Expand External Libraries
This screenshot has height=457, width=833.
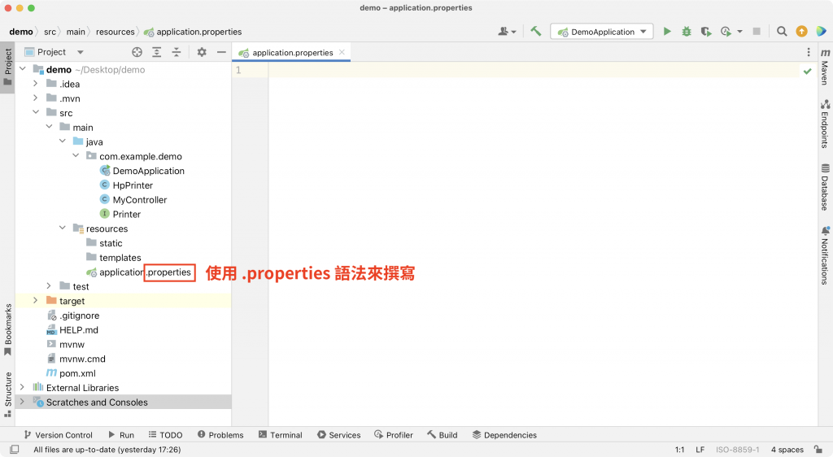click(x=22, y=387)
